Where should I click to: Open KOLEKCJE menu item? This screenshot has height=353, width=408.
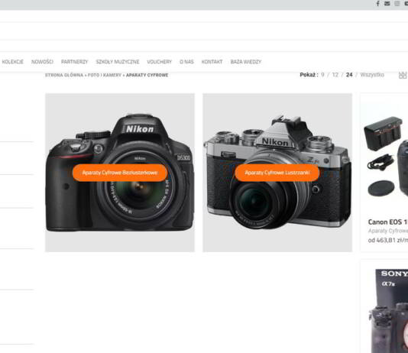(13, 62)
